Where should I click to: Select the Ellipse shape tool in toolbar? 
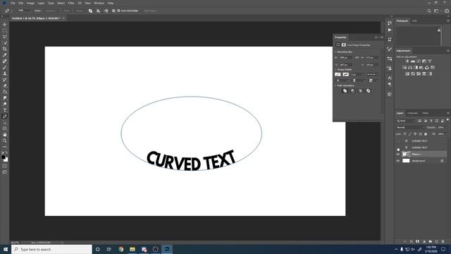point(5,128)
